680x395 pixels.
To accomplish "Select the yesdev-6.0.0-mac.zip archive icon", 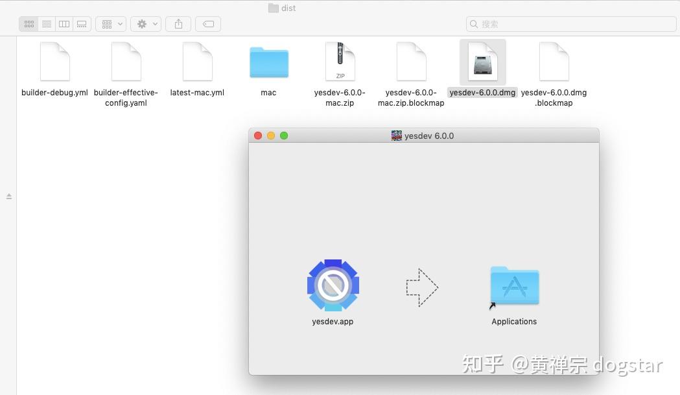I will (x=340, y=62).
